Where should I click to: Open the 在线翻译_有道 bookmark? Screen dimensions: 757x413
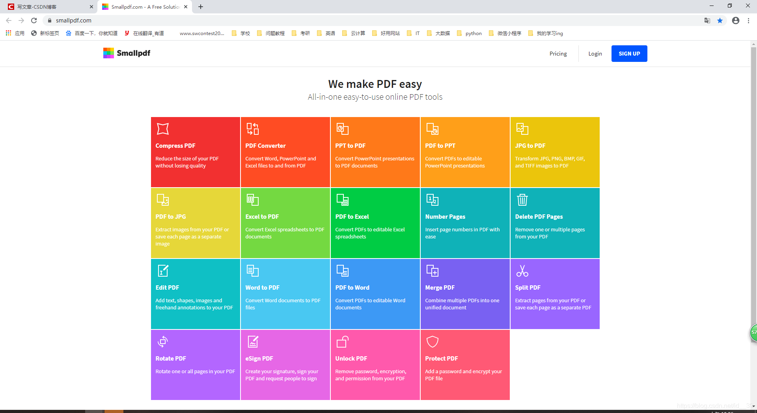(144, 33)
